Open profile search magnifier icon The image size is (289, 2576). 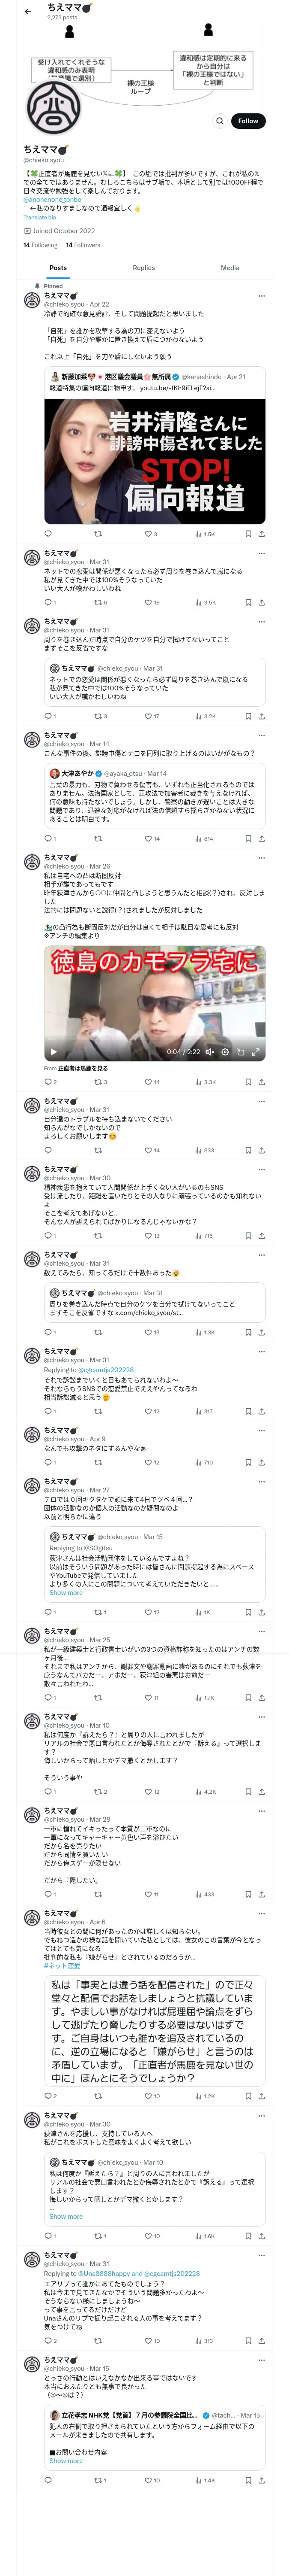pos(219,121)
